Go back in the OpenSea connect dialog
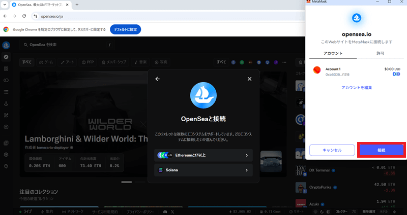 (158, 79)
